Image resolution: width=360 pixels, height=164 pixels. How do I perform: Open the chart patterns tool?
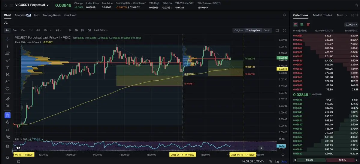click(7, 74)
